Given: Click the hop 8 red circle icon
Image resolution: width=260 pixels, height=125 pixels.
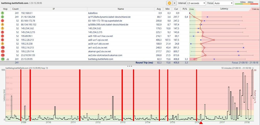Looking at the screenshot, I should pos(3,40).
